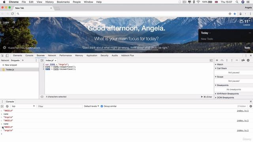The image size is (253, 142).
Task: Close the console drawer
Action: pos(251,102)
